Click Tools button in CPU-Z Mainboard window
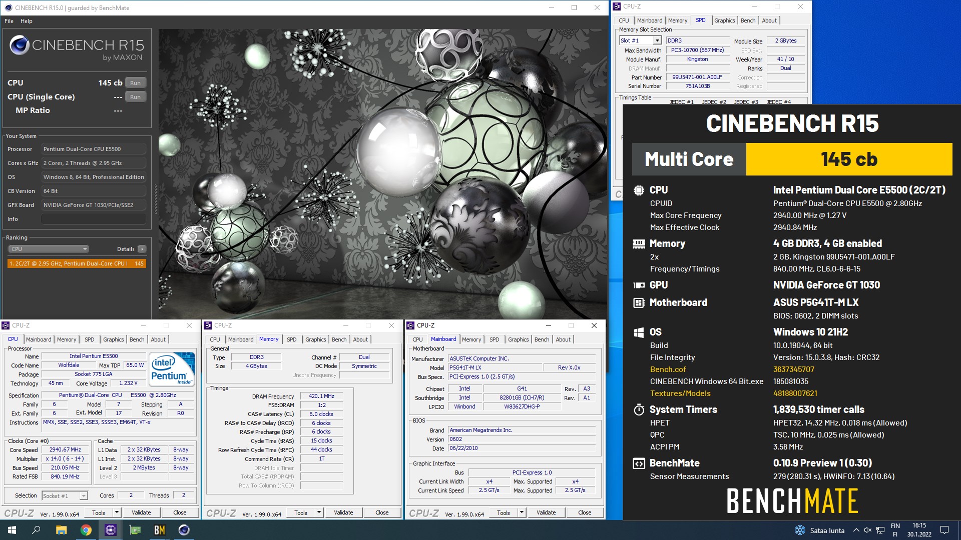Image resolution: width=961 pixels, height=540 pixels. (x=504, y=512)
